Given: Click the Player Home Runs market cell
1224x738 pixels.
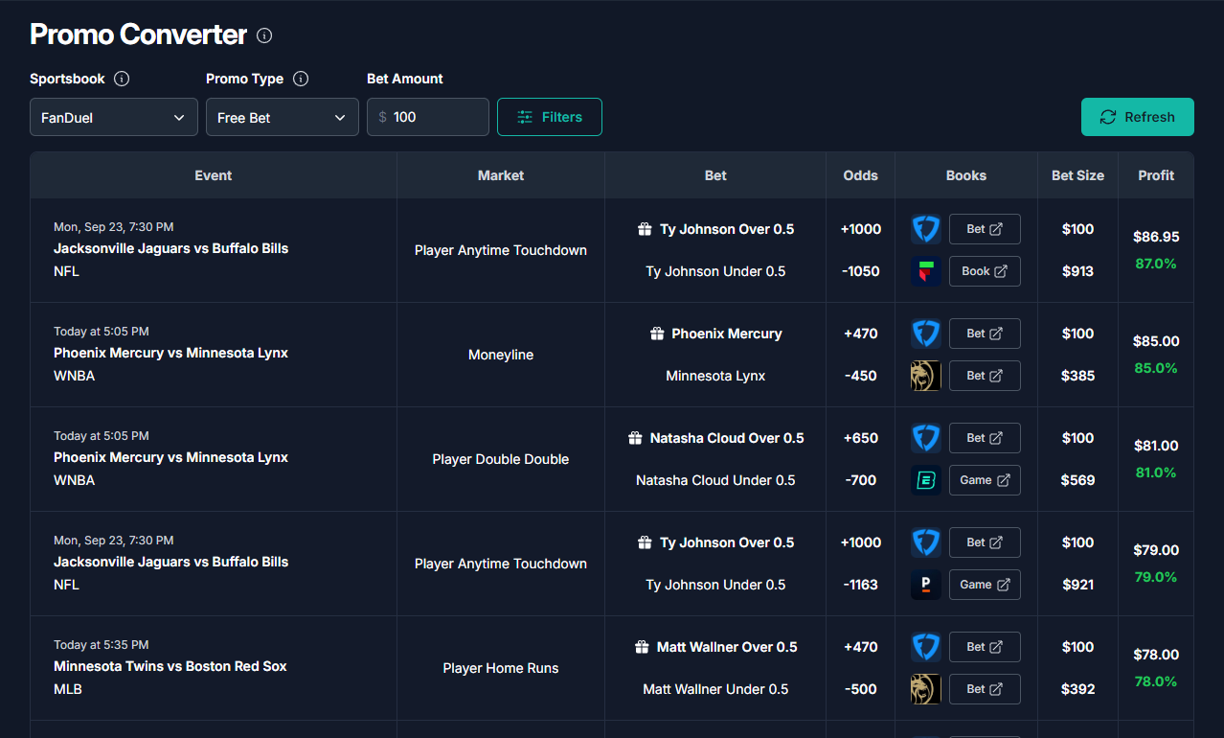Looking at the screenshot, I should tap(501, 668).
